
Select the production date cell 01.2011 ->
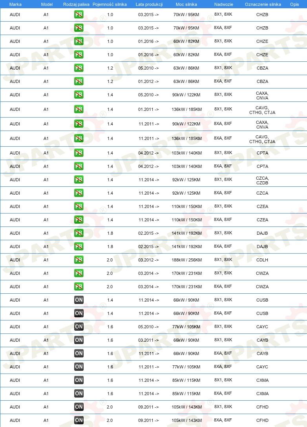(148, 109)
